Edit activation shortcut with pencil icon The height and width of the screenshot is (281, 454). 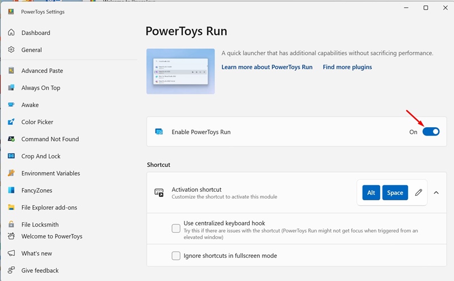tap(418, 192)
